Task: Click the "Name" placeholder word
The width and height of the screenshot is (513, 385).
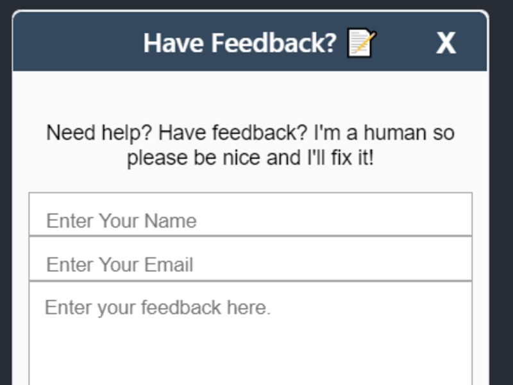Action: tap(170, 221)
